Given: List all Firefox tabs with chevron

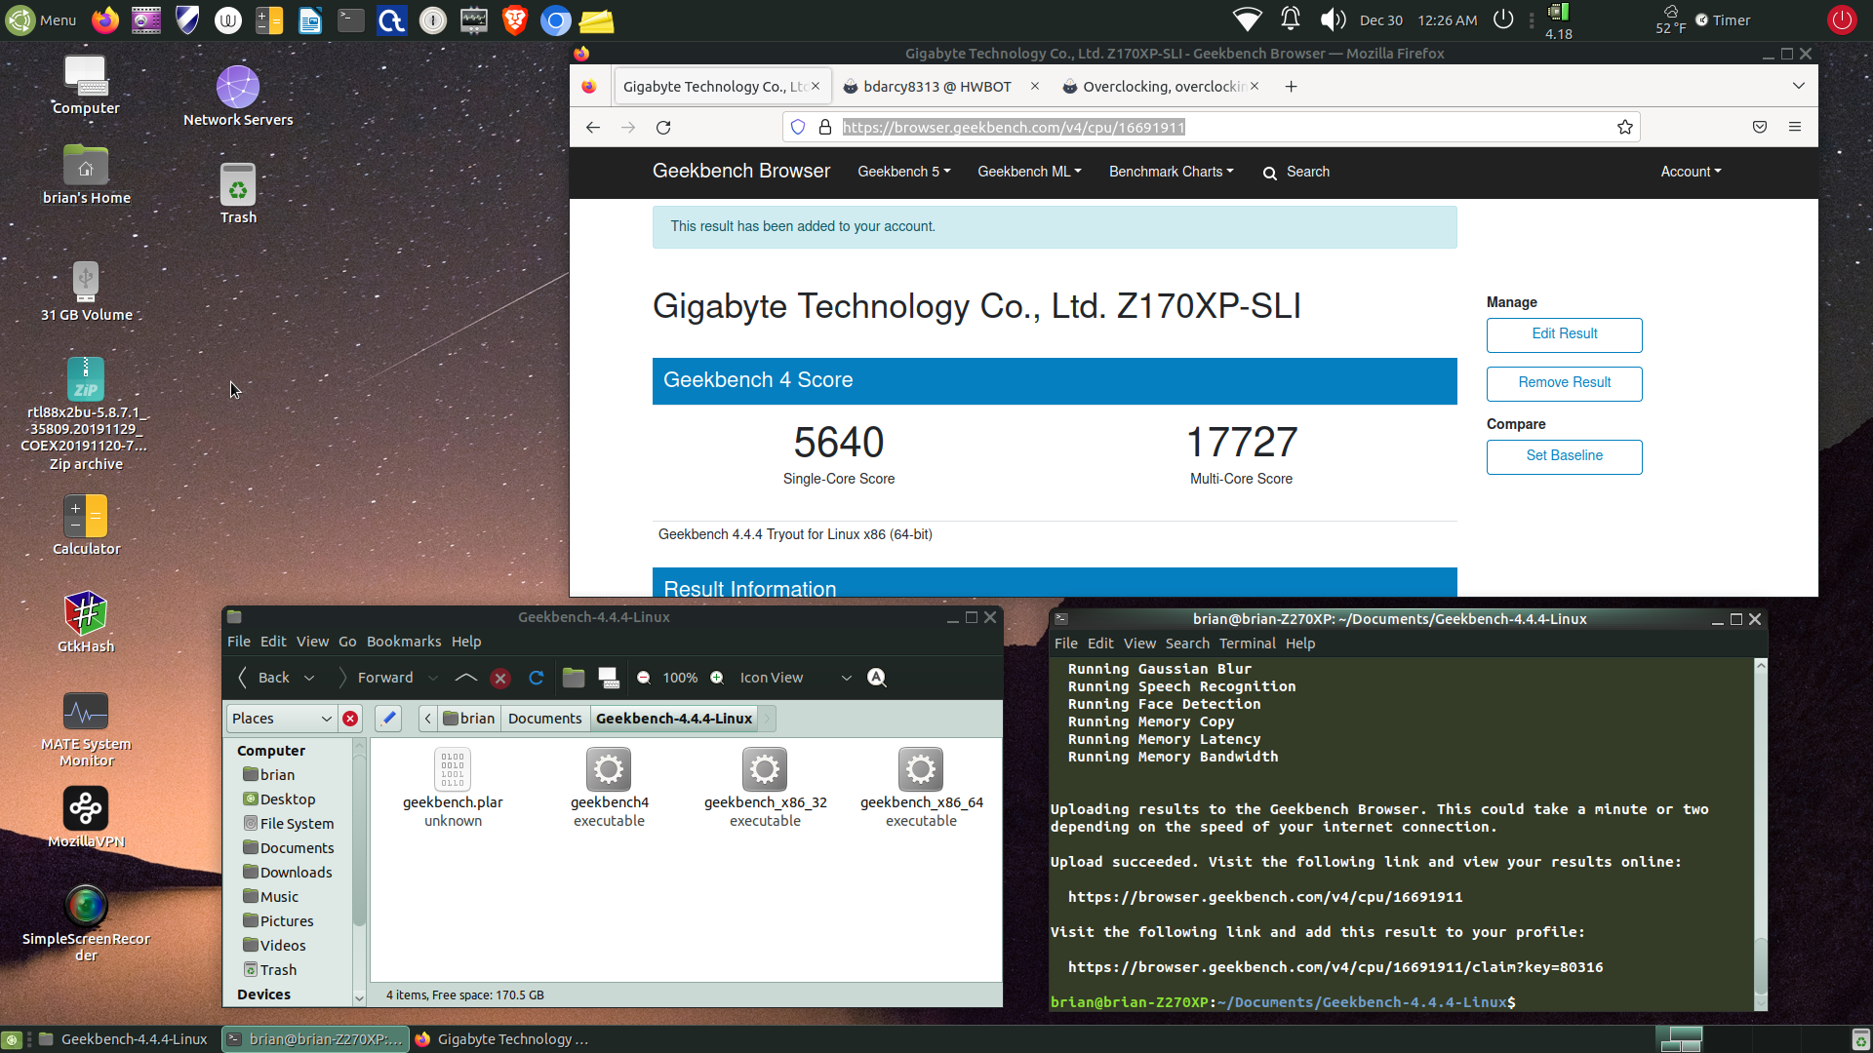Looking at the screenshot, I should (x=1798, y=86).
